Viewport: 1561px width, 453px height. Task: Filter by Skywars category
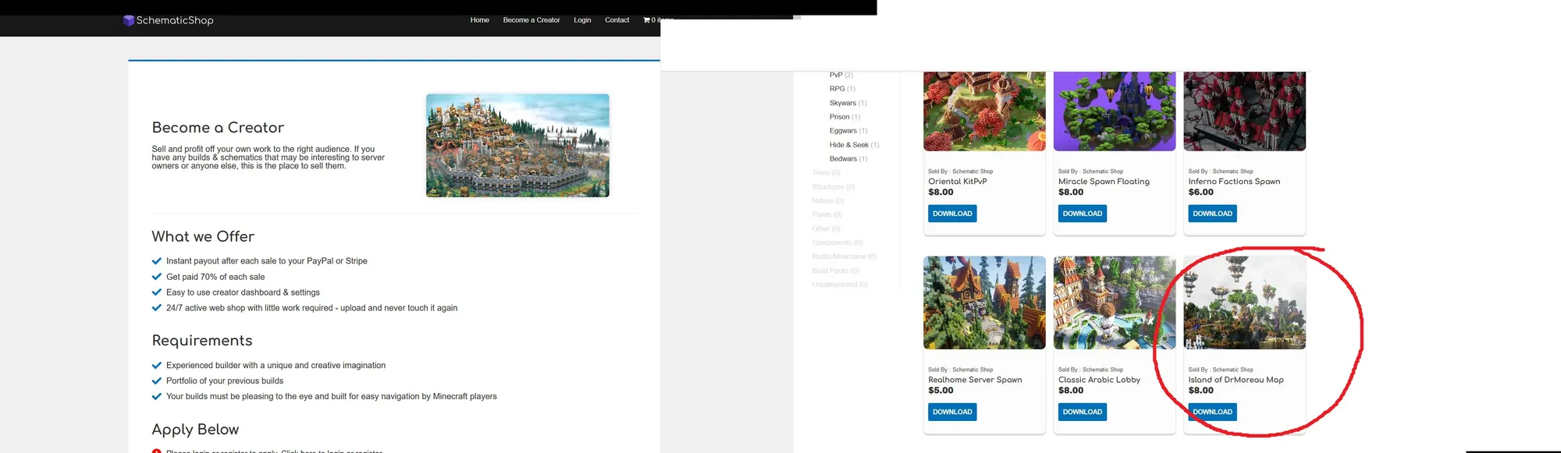coord(842,103)
